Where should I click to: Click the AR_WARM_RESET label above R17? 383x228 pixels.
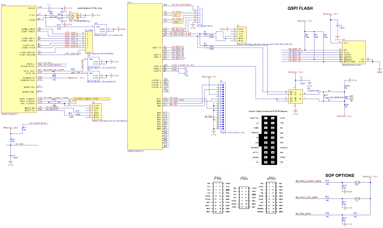(38, 123)
